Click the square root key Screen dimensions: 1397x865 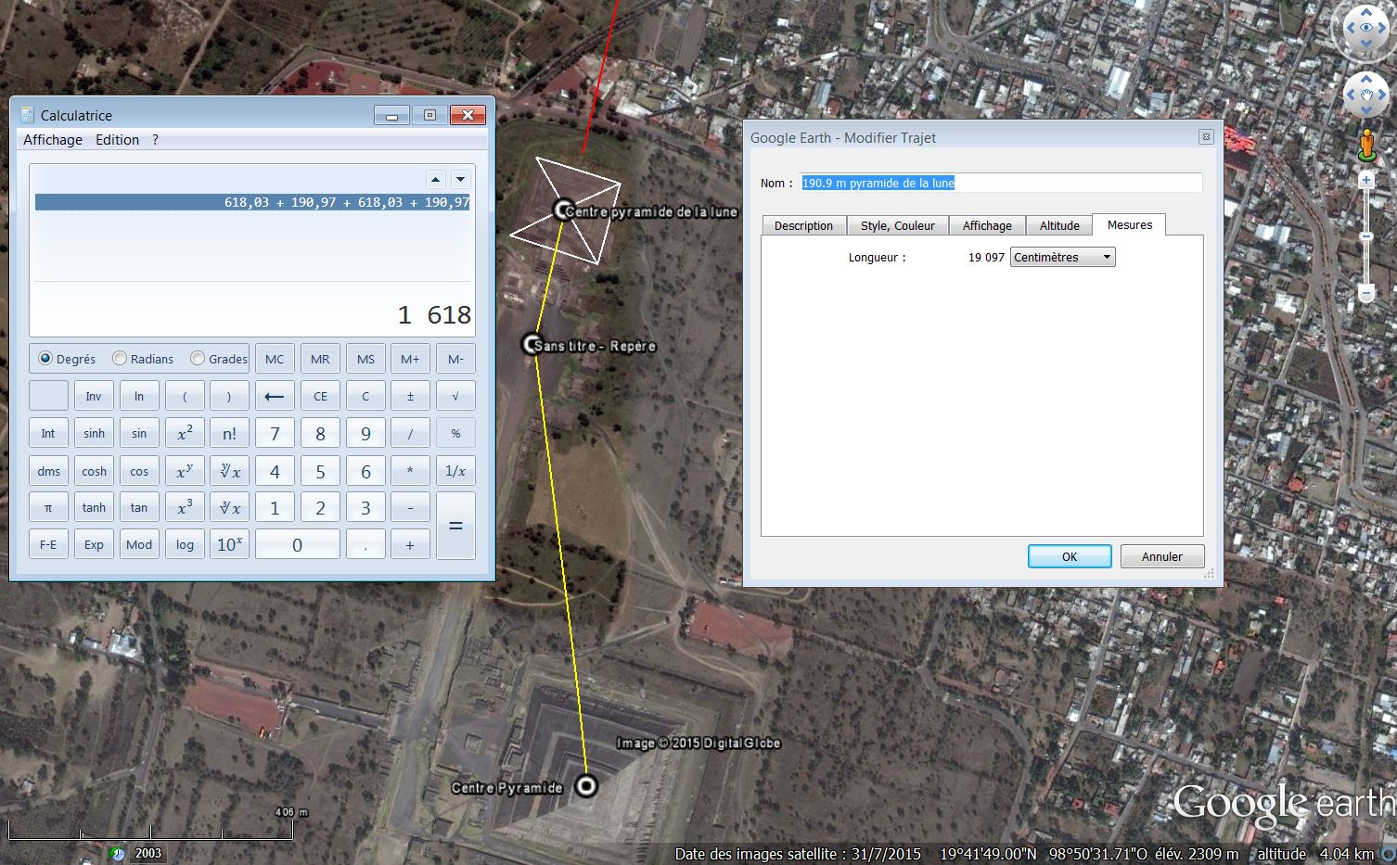click(455, 396)
